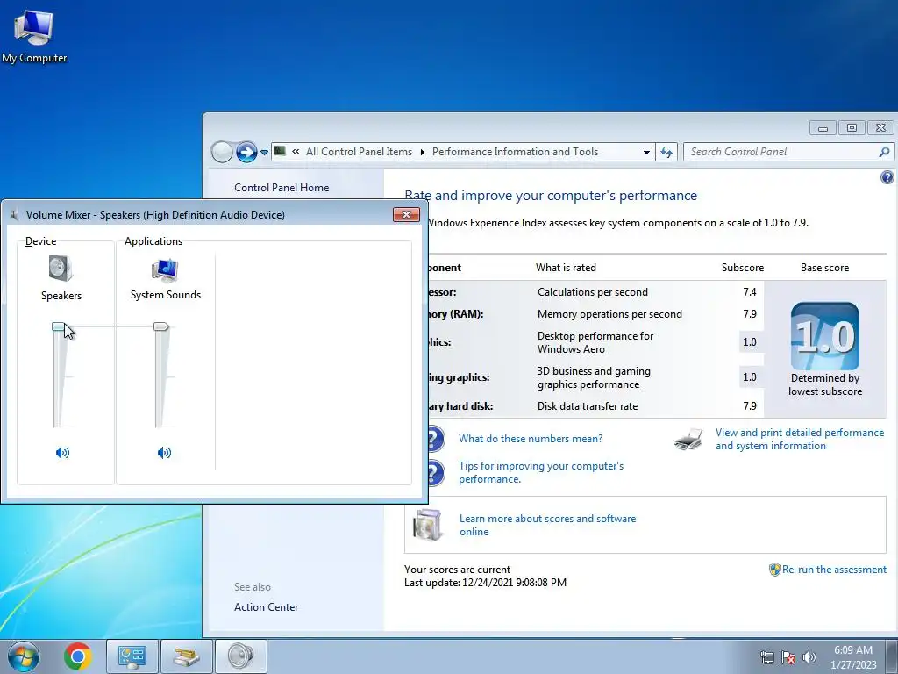Go forward in Control Panel navigation
The width and height of the screenshot is (898, 674).
point(246,152)
